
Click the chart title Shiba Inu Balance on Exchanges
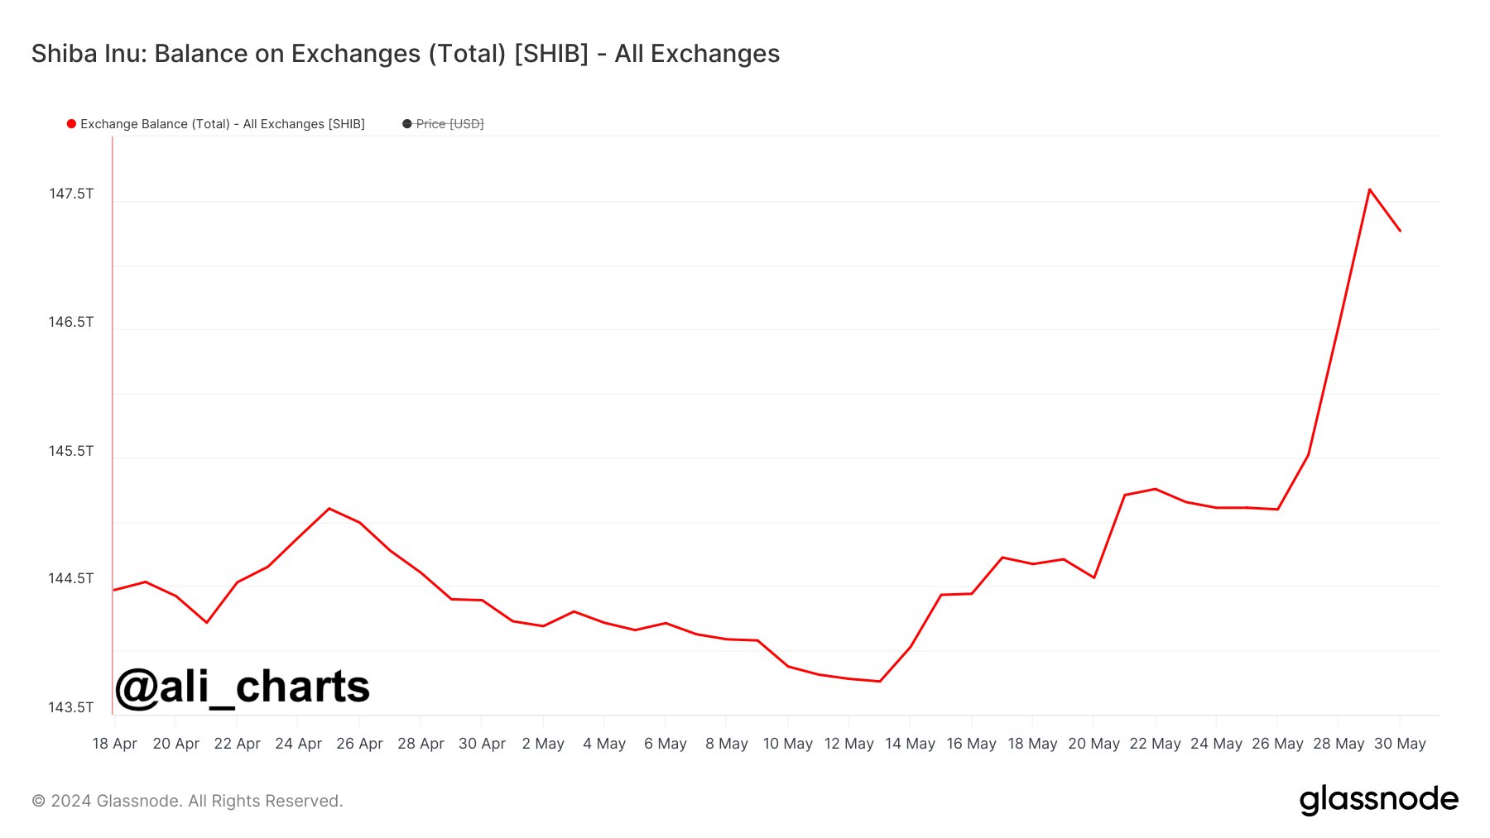[x=406, y=54]
